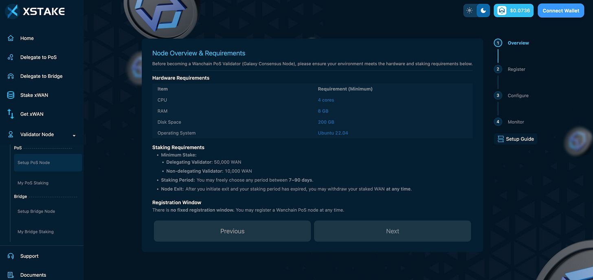Click the '4 cores' CPU value

pos(326,100)
